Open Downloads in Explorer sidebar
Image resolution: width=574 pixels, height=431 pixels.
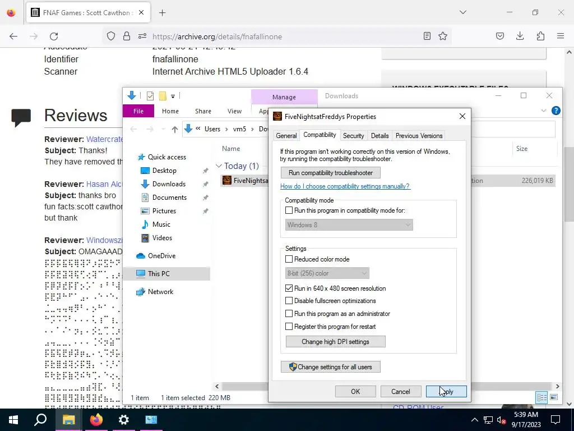(169, 184)
